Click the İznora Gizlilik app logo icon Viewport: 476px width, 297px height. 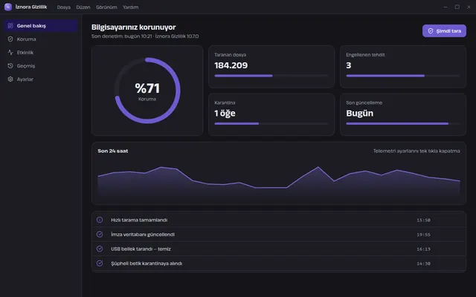pos(8,7)
